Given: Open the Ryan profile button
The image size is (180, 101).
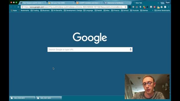Looking at the screenshot, I should 168,3.
